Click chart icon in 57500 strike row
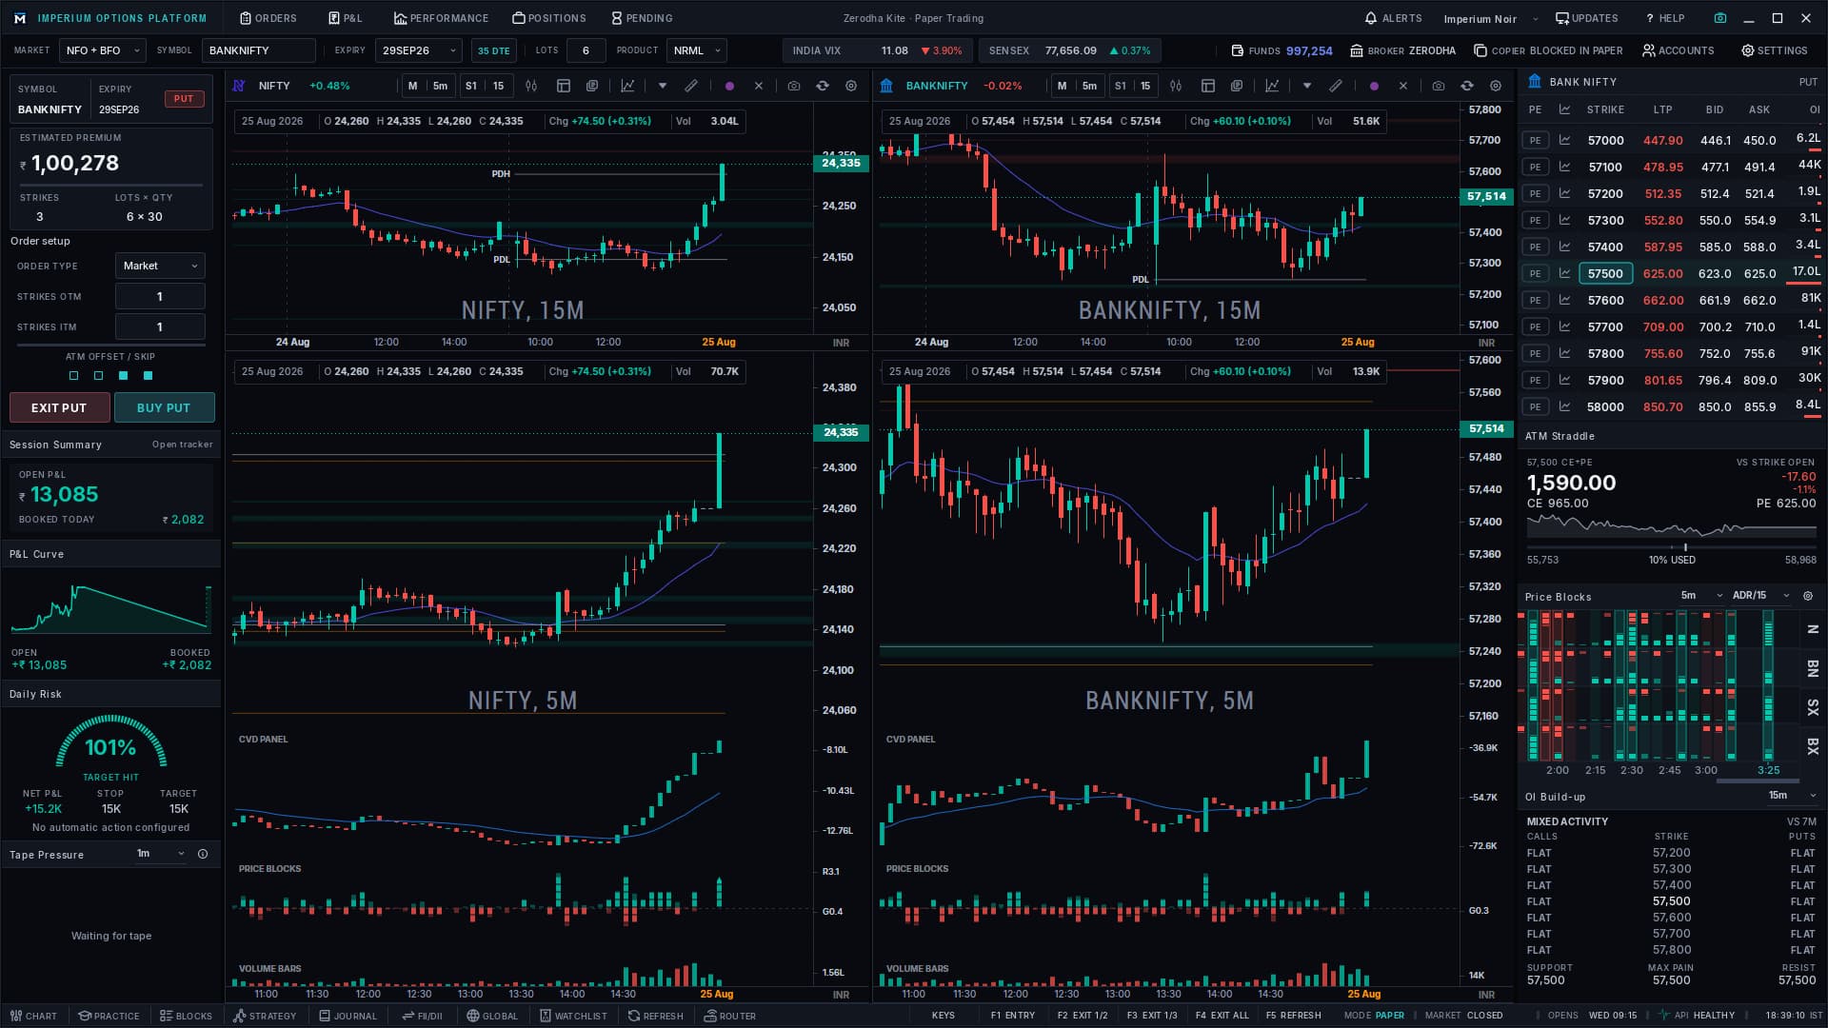1828x1028 pixels. coord(1564,273)
